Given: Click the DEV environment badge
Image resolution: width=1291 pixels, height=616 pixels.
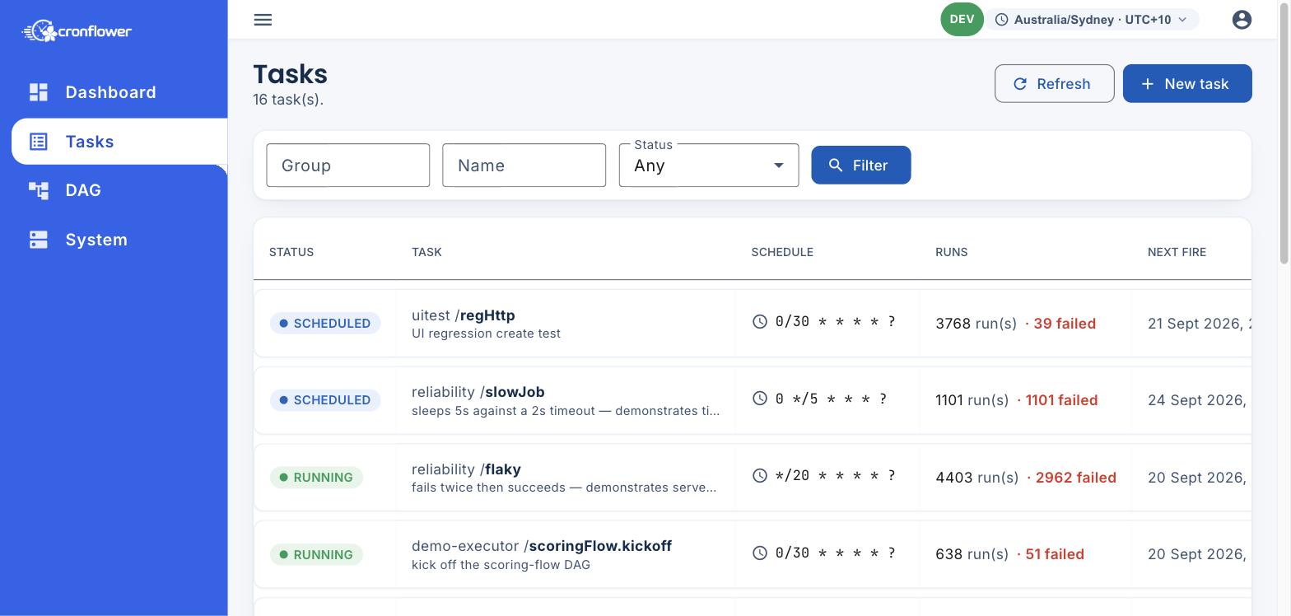Looking at the screenshot, I should (x=962, y=19).
